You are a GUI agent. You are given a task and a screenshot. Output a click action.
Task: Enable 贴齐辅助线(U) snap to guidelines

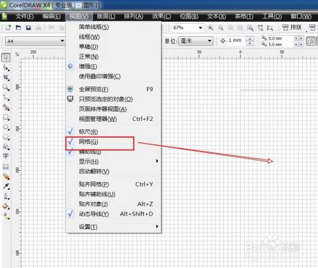(113, 194)
